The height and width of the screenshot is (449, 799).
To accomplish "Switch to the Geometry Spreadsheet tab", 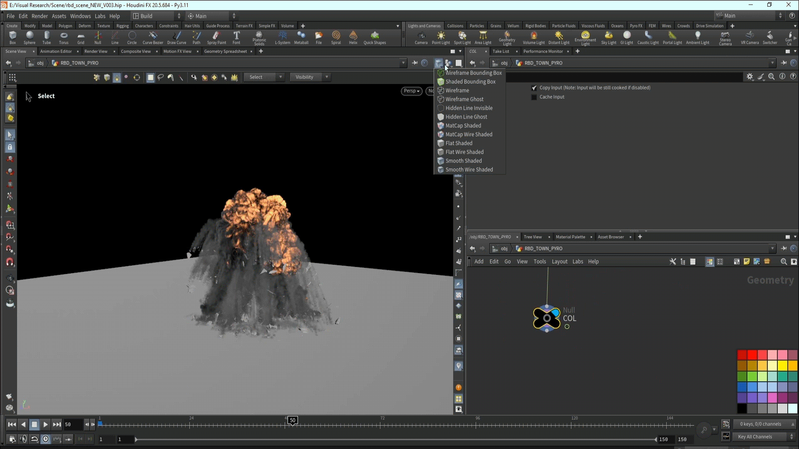I will [225, 51].
